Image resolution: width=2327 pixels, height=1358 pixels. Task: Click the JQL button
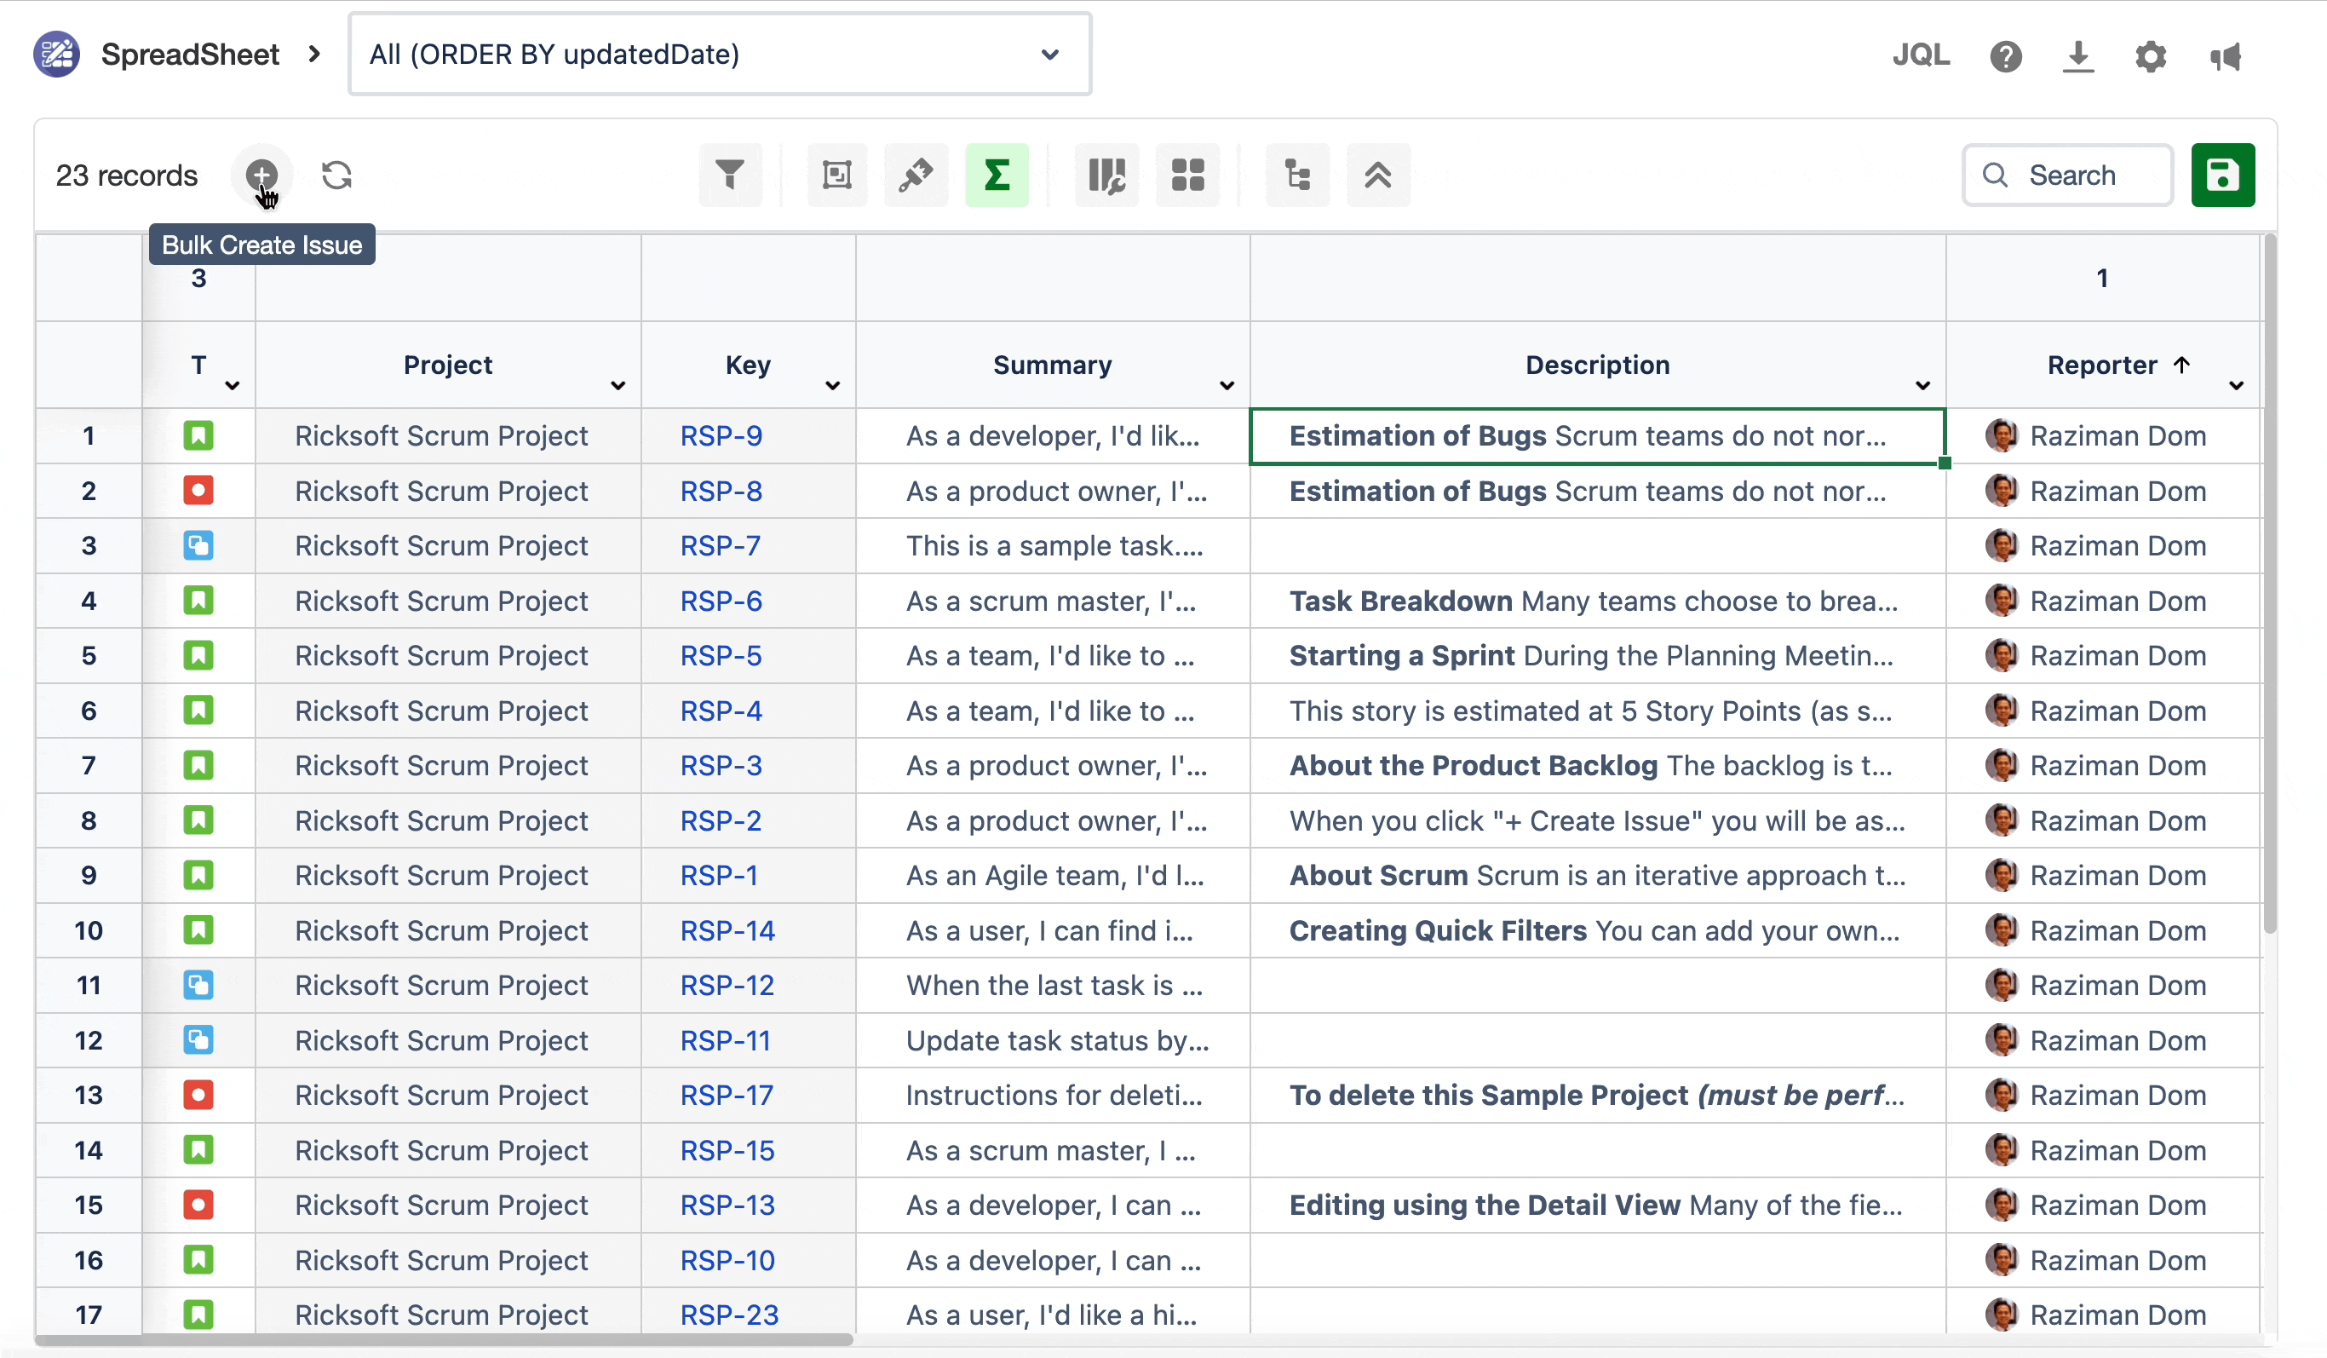pyautogui.click(x=1921, y=55)
